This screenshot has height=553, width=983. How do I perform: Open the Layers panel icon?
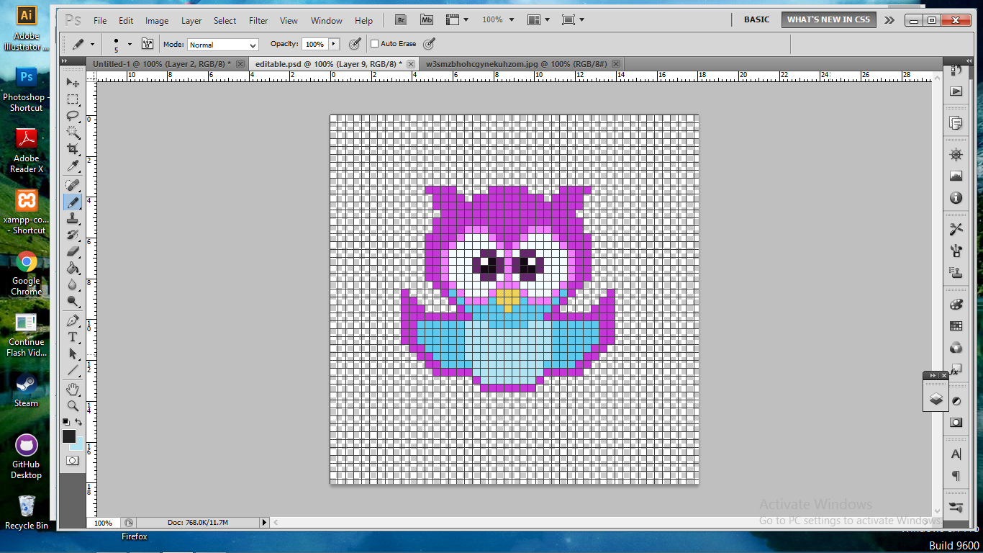936,398
